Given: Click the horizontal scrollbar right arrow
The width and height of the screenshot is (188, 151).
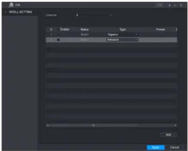Looking at the screenshot, I should coord(175,125).
